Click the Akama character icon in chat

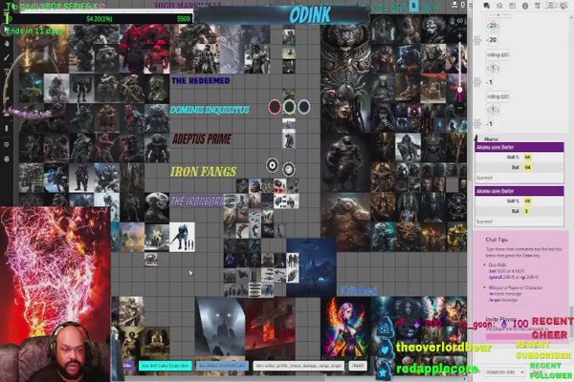point(476,138)
